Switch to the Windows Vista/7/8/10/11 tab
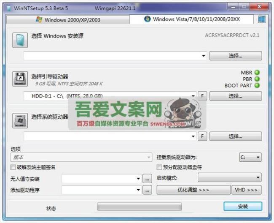Image resolution: width=274 pixels, height=223 pixels. pyautogui.click(x=192, y=19)
